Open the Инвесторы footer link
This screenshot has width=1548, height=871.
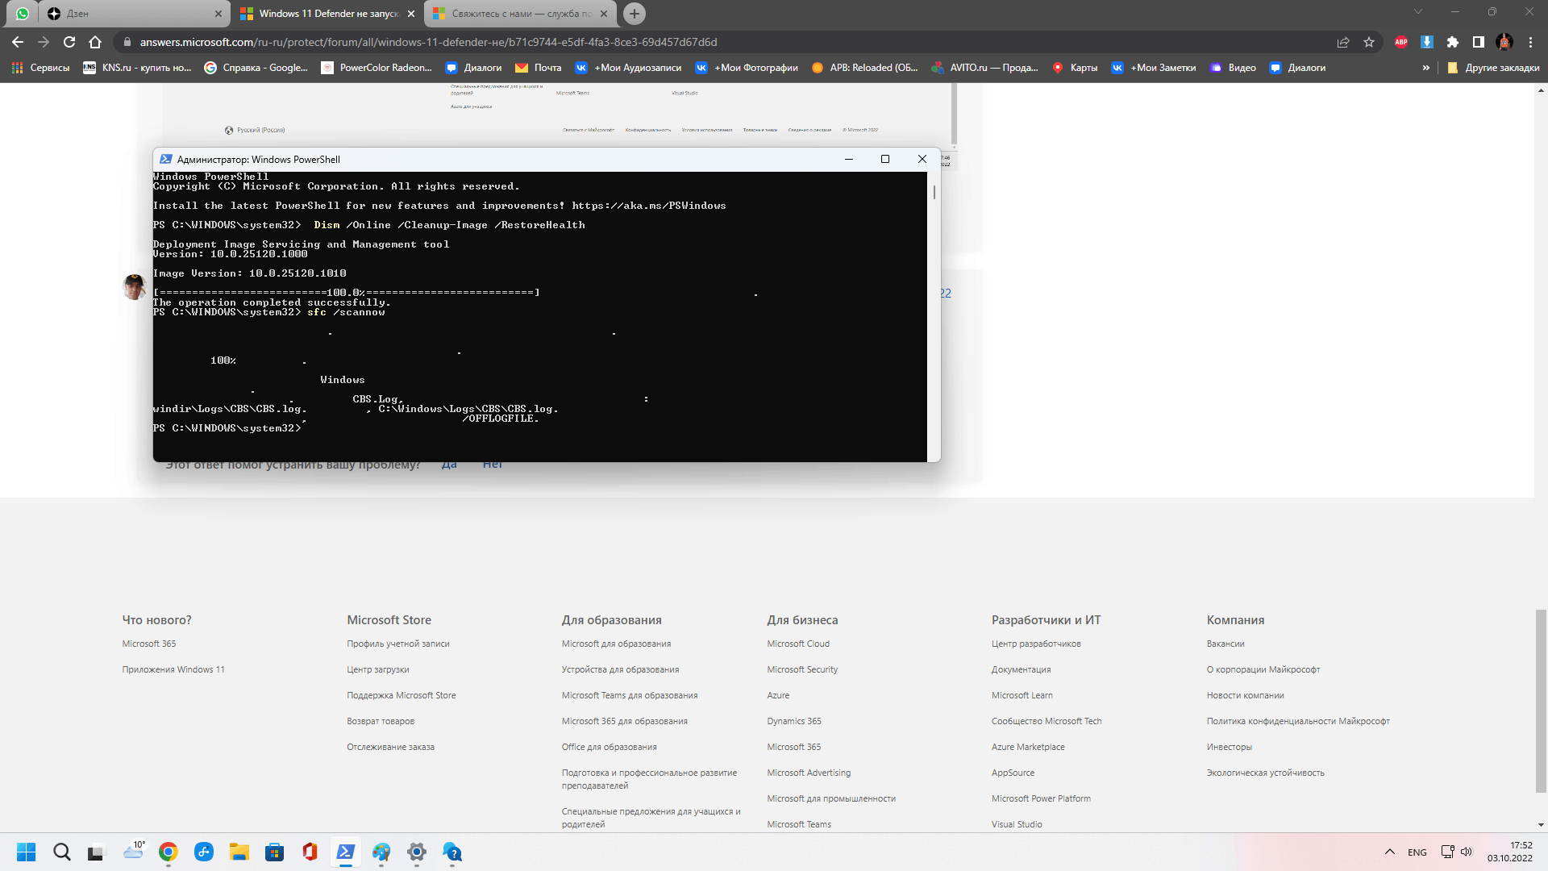click(1230, 747)
